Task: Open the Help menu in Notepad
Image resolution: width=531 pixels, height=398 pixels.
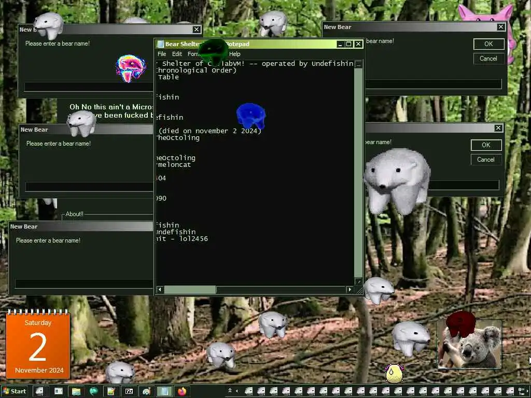Action: click(x=234, y=54)
